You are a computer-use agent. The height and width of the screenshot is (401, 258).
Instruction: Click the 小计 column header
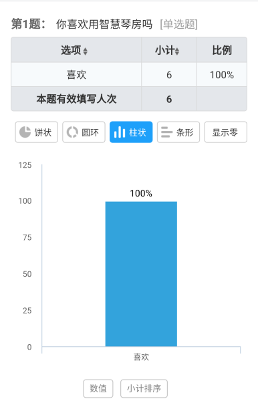169,50
